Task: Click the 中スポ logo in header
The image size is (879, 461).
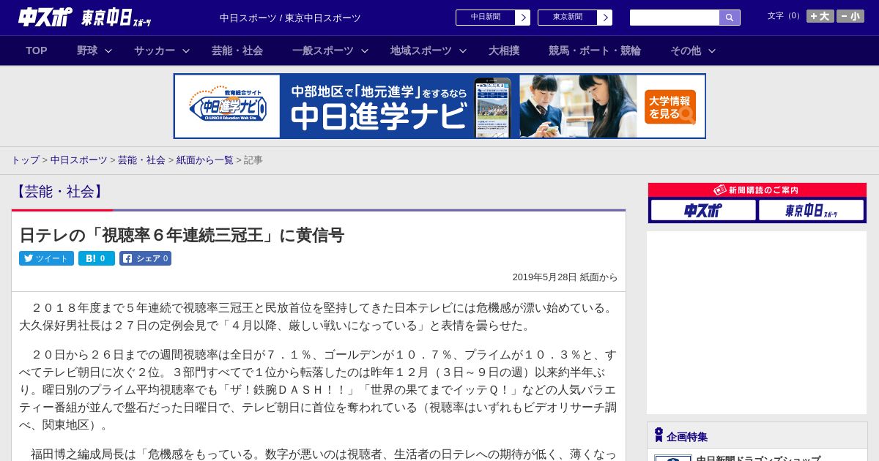Action: click(45, 17)
